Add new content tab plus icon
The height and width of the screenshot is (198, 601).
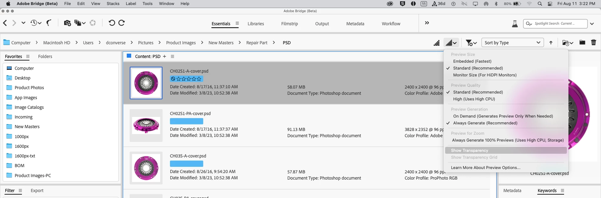click(x=164, y=56)
